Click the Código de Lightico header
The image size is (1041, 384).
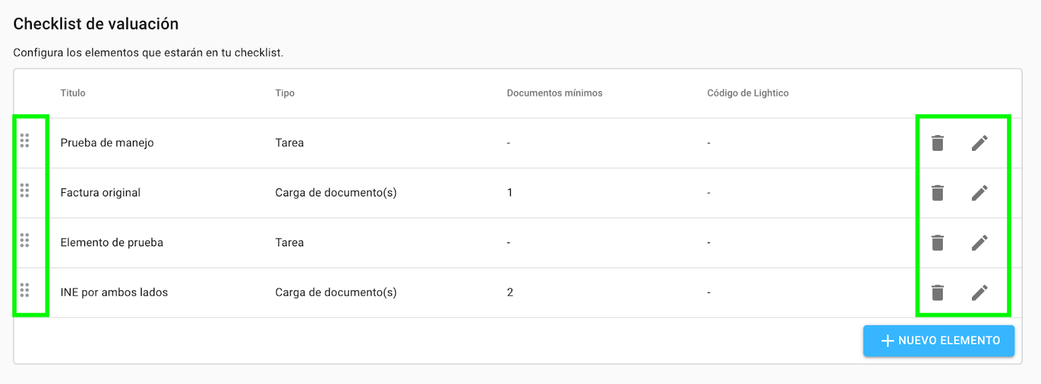click(748, 93)
